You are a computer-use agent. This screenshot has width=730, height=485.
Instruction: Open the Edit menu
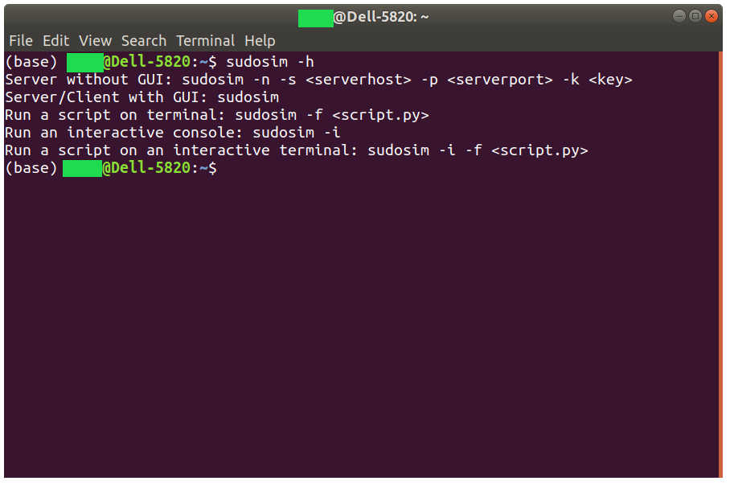[55, 40]
